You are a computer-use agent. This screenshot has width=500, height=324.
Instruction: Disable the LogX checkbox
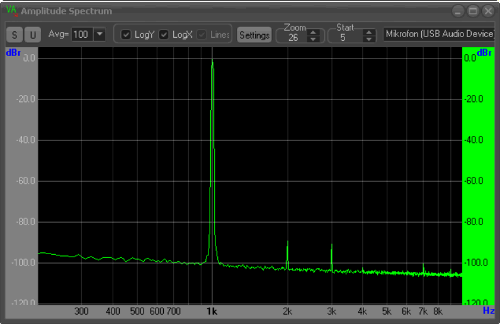[x=164, y=35]
